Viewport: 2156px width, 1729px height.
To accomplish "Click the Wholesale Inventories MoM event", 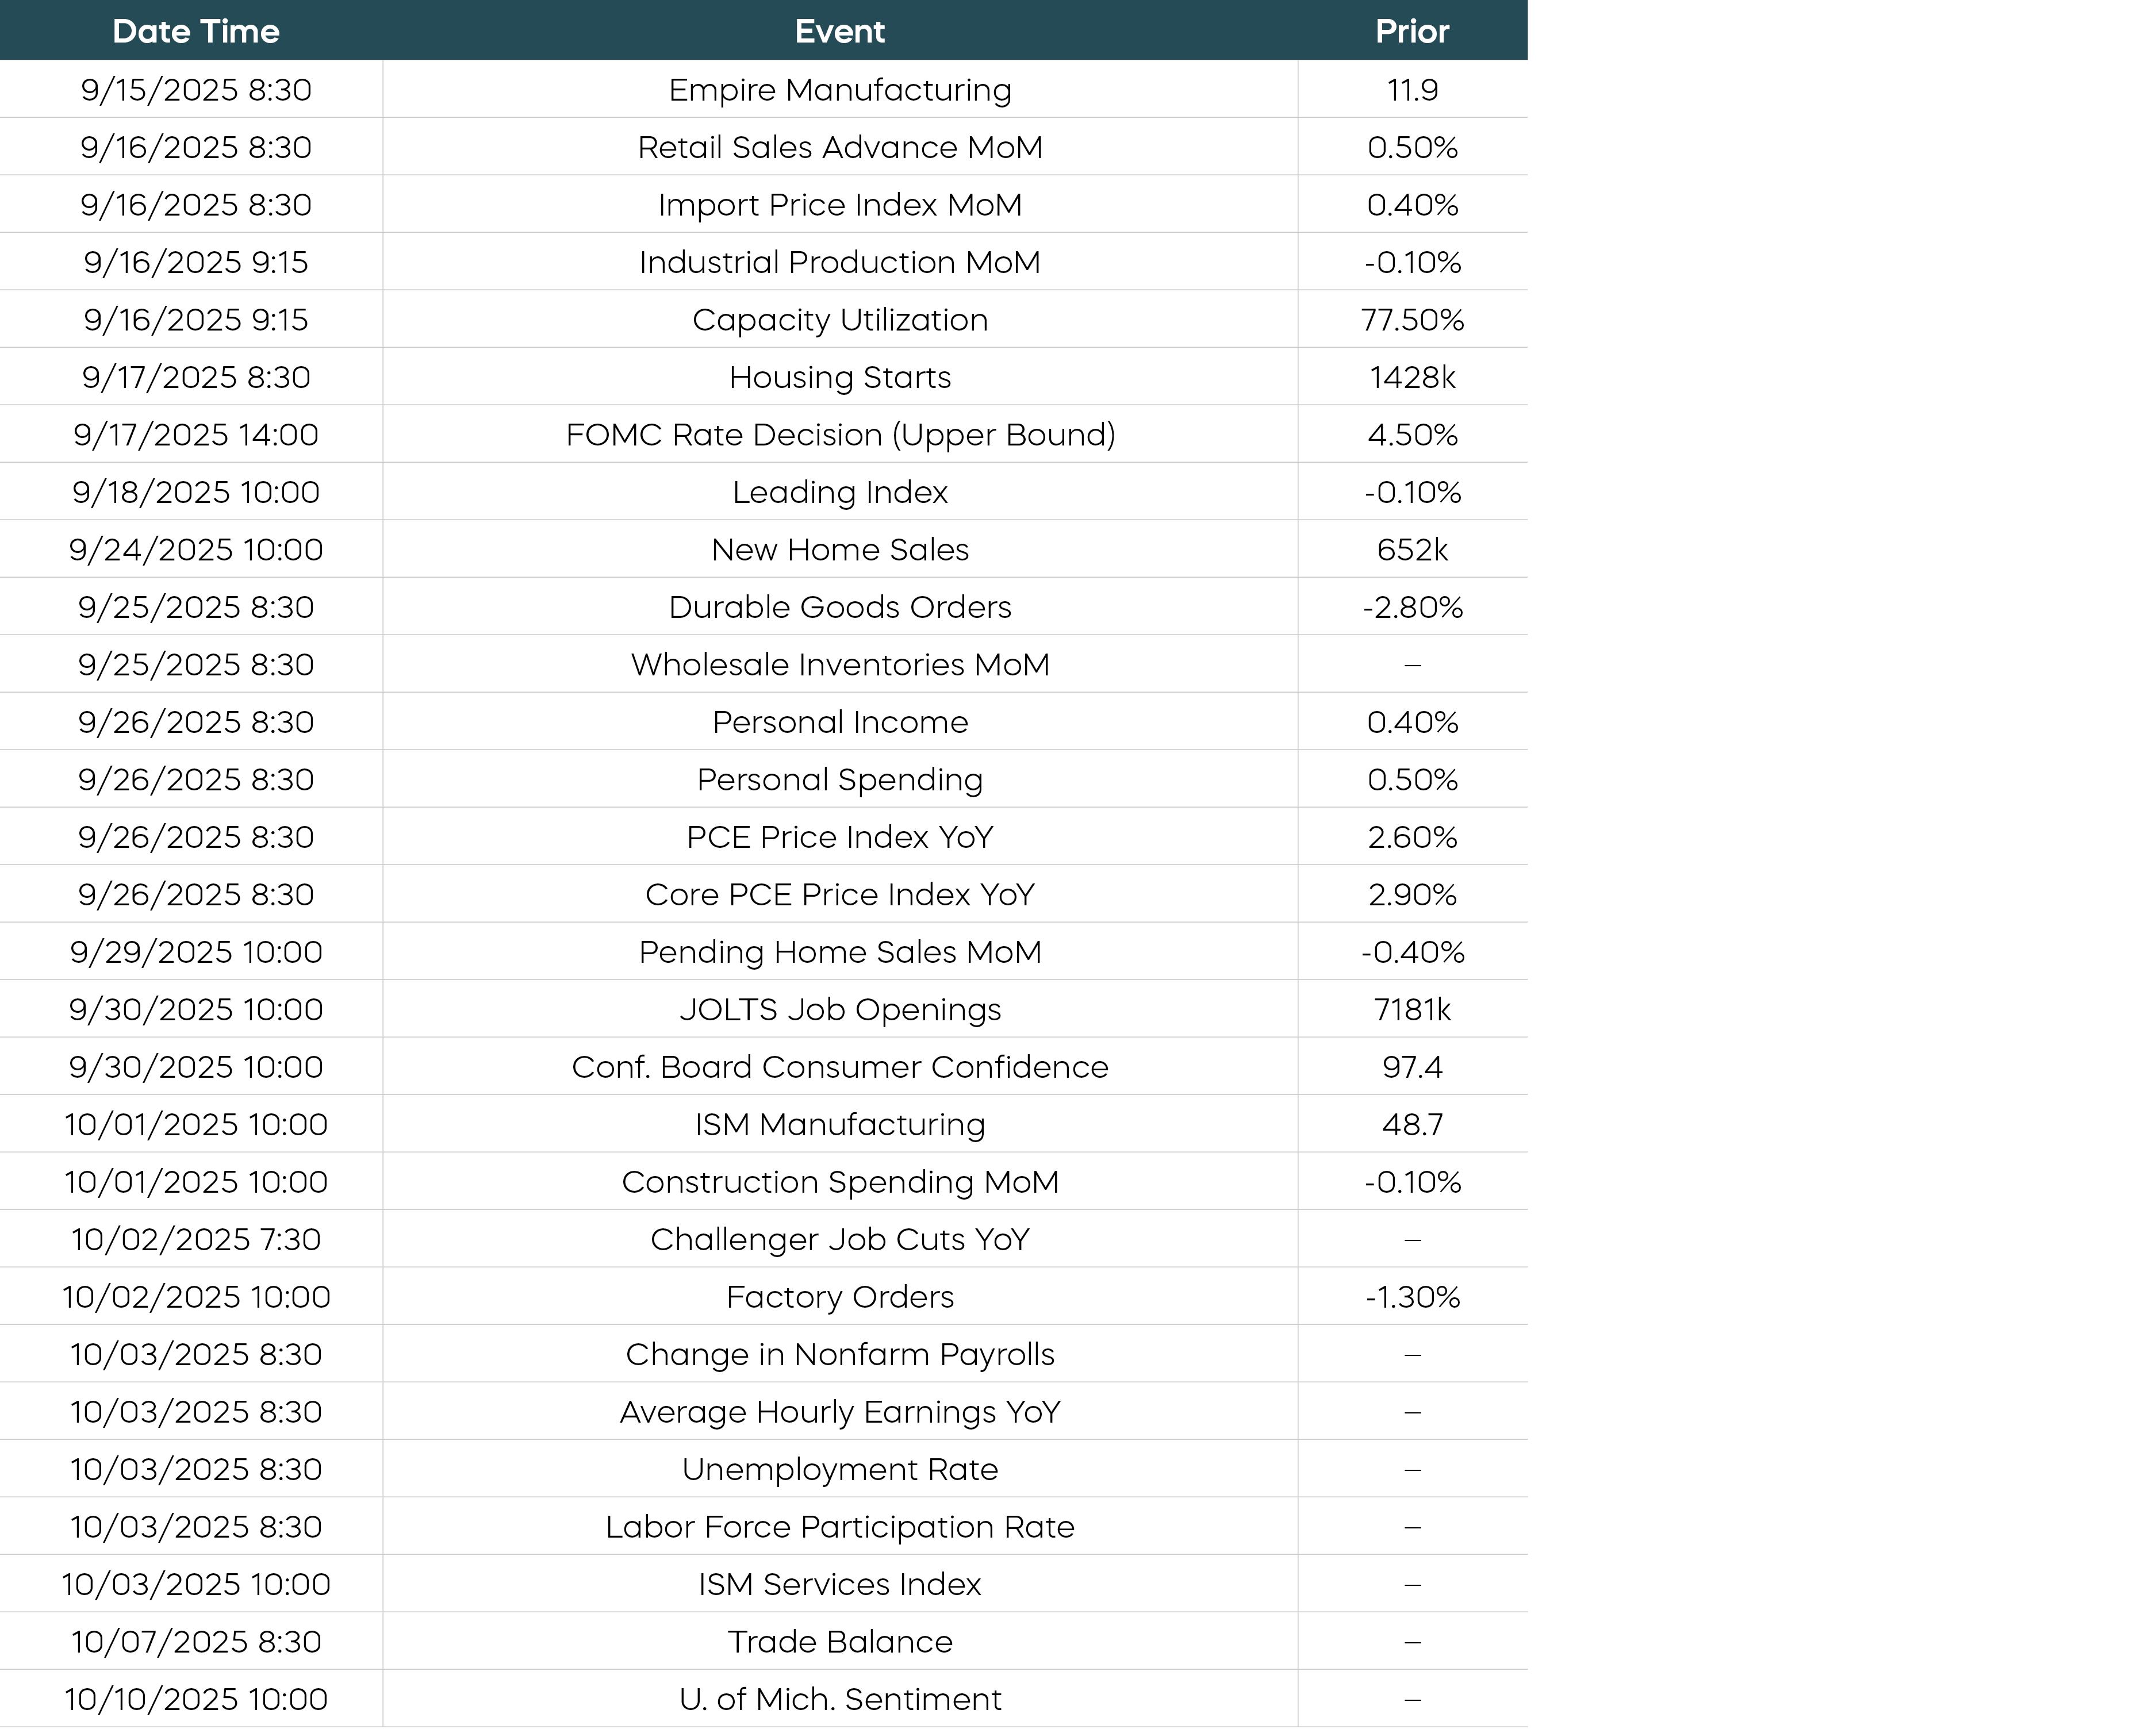I will (839, 665).
